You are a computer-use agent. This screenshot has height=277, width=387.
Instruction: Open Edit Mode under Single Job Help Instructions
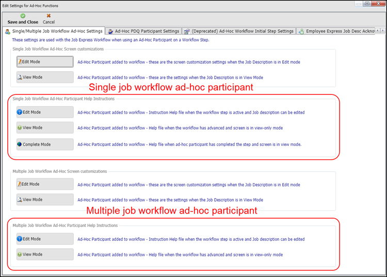point(45,112)
